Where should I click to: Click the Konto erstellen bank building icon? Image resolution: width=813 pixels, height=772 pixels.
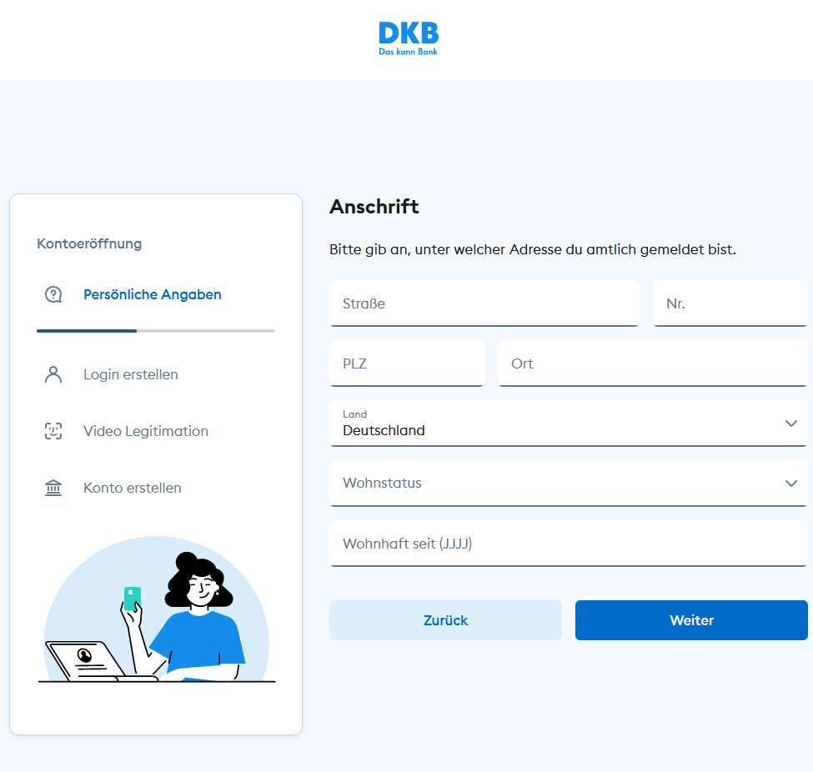pyautogui.click(x=53, y=488)
